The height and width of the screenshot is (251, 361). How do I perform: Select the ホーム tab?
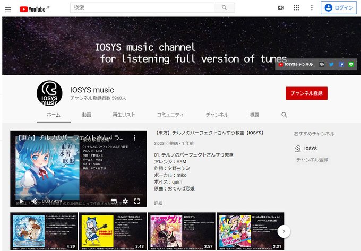point(54,115)
